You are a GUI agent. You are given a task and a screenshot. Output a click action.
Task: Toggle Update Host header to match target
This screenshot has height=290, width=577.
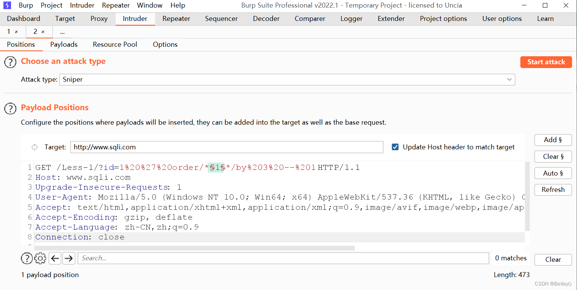click(395, 147)
